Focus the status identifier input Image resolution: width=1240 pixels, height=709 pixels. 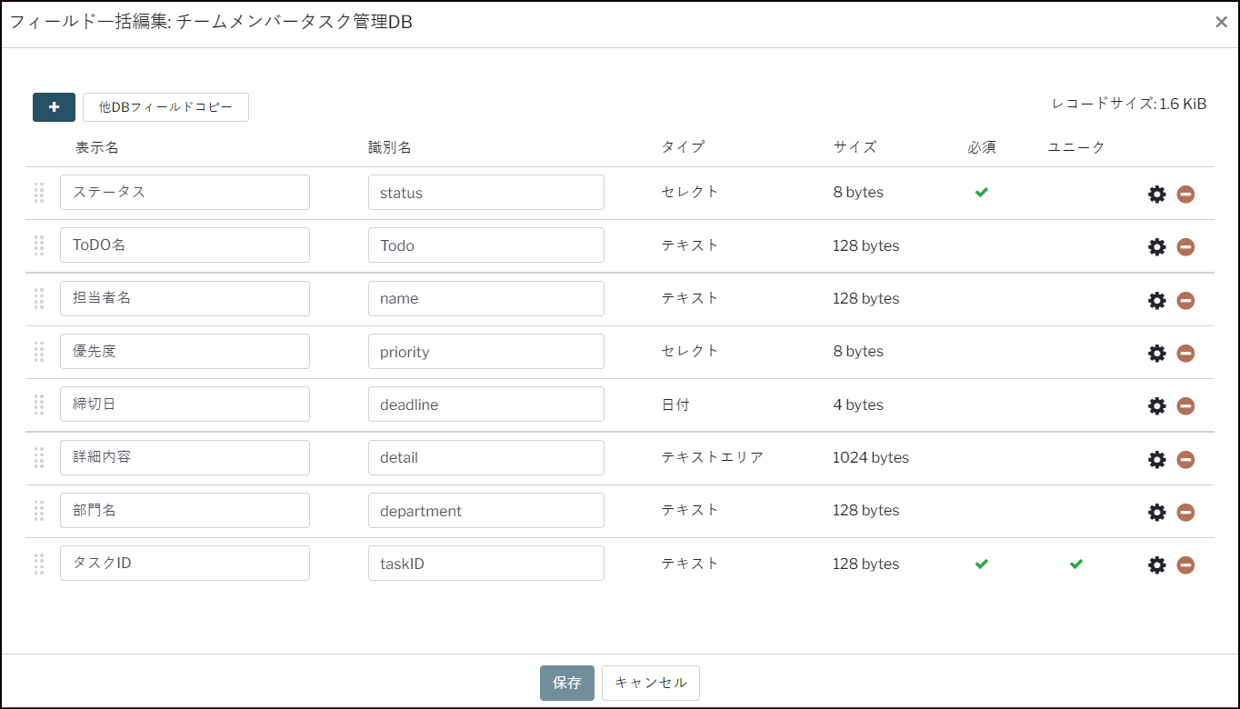click(x=486, y=192)
